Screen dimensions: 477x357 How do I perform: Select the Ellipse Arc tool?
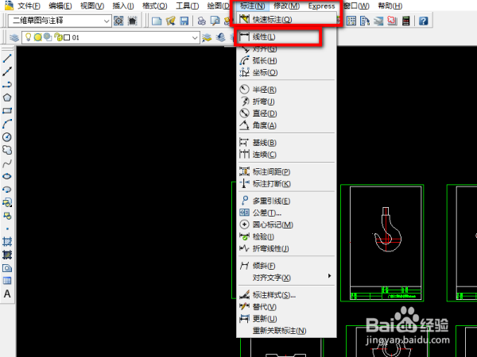pyautogui.click(x=7, y=190)
